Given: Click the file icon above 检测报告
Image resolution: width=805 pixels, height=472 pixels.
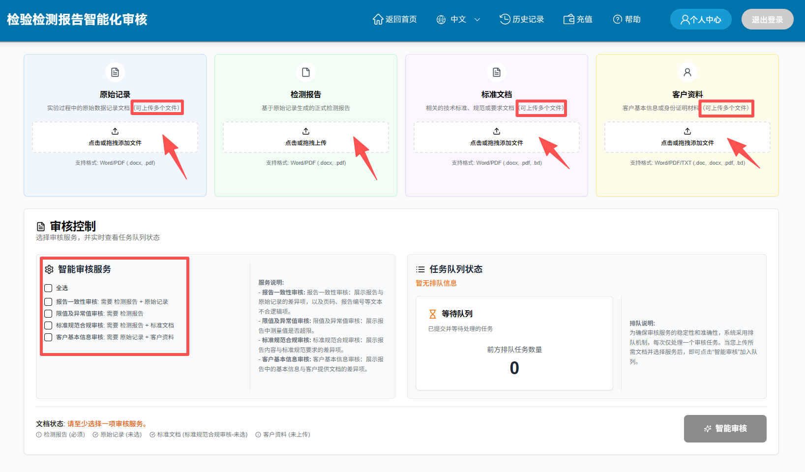Looking at the screenshot, I should (306, 72).
